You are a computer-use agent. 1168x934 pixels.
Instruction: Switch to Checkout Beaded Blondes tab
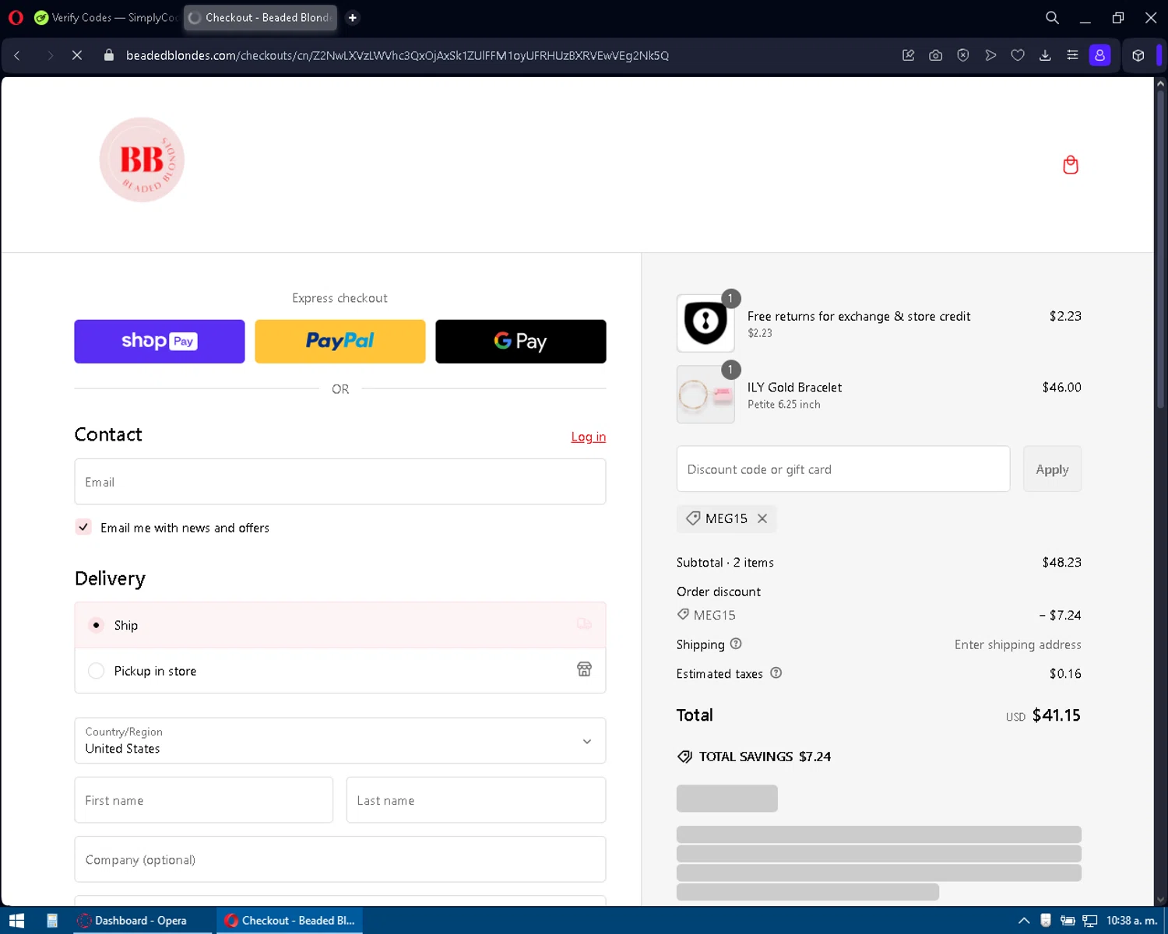click(x=260, y=17)
